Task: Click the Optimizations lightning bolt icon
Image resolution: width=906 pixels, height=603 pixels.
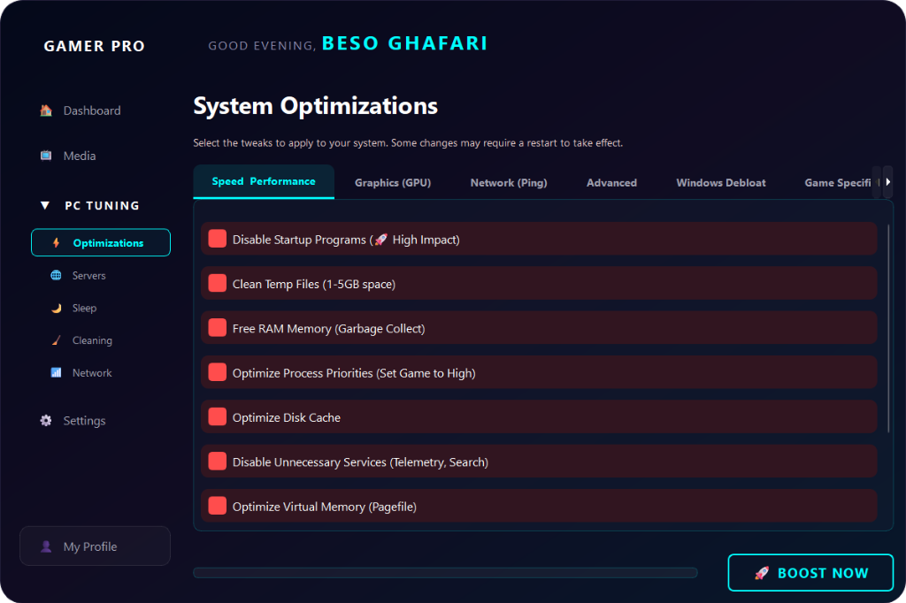Action: (56, 243)
